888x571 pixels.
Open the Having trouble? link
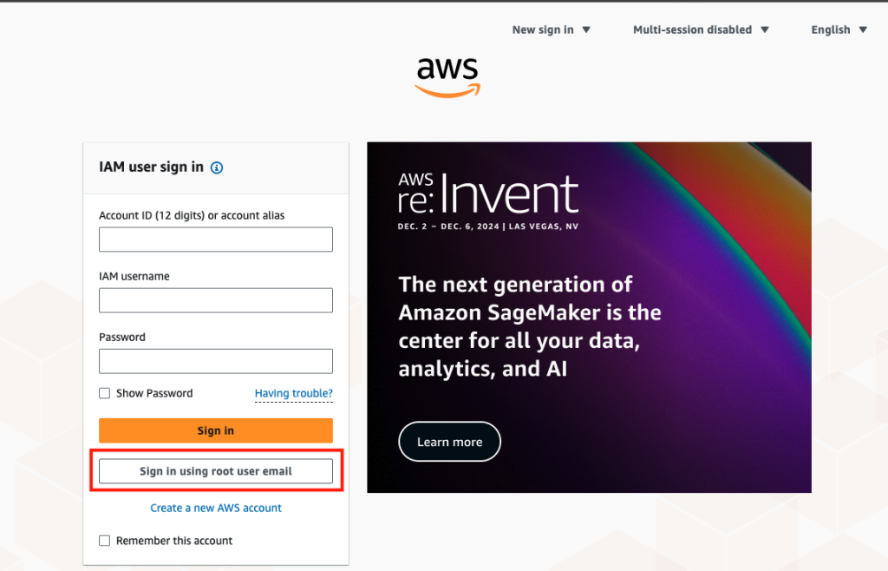pos(293,393)
